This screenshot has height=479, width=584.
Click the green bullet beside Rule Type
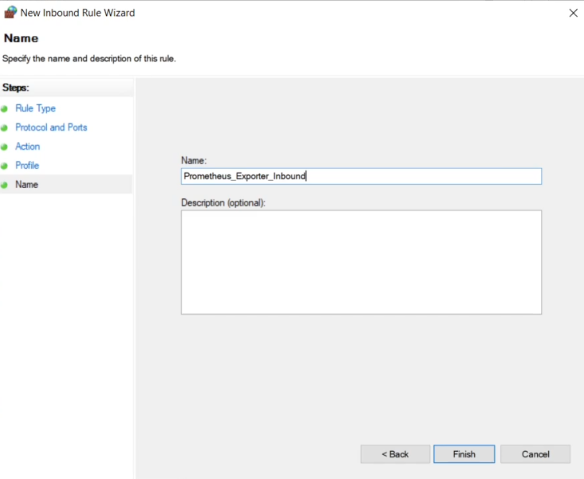point(5,108)
